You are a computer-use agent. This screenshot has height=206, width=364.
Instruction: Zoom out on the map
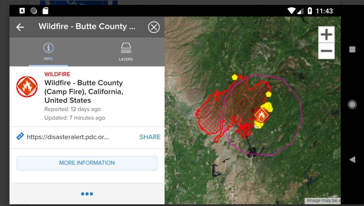(x=326, y=51)
